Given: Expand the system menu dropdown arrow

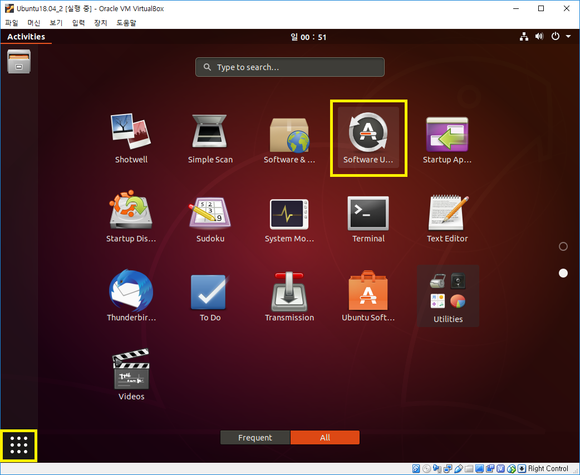Looking at the screenshot, I should [568, 37].
